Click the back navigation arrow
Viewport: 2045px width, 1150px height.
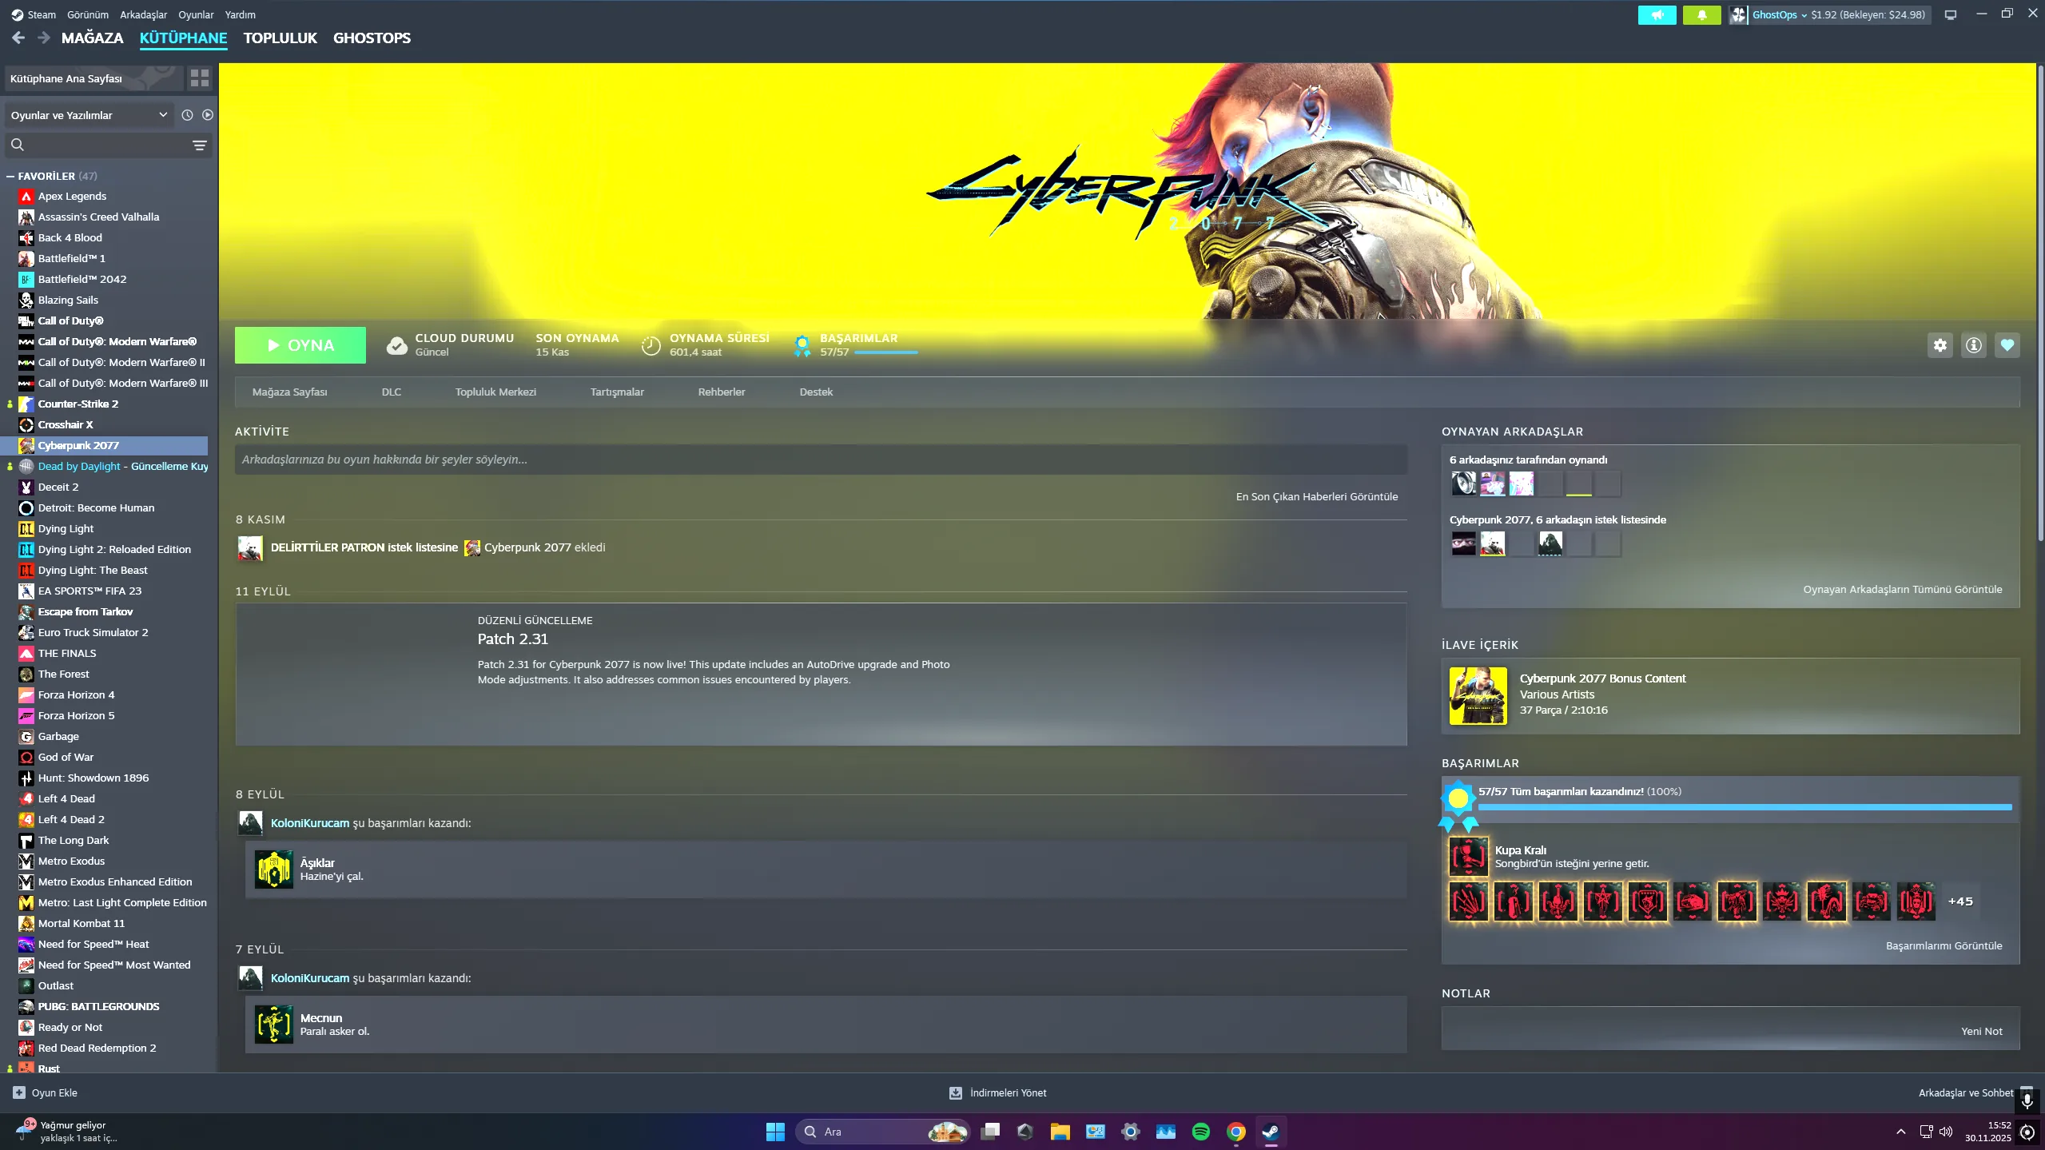(x=18, y=38)
